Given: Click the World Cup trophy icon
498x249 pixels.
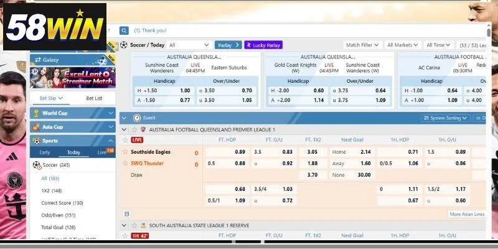Looking at the screenshot, I should [x=36, y=113].
